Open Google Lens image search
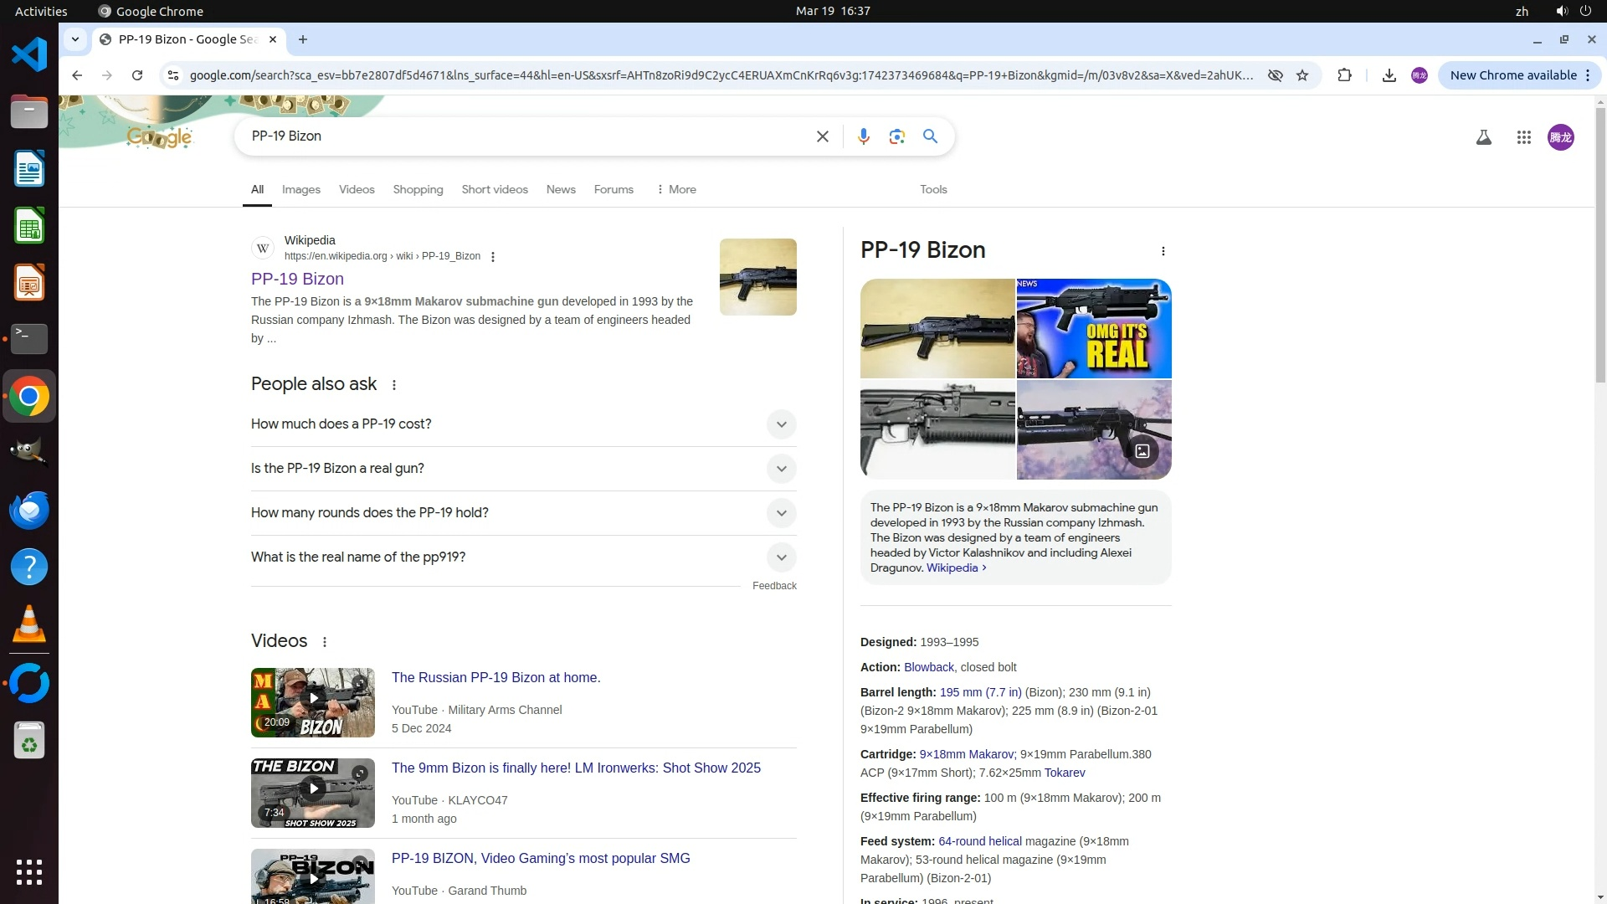Viewport: 1607px width, 904px height. pyautogui.click(x=896, y=136)
